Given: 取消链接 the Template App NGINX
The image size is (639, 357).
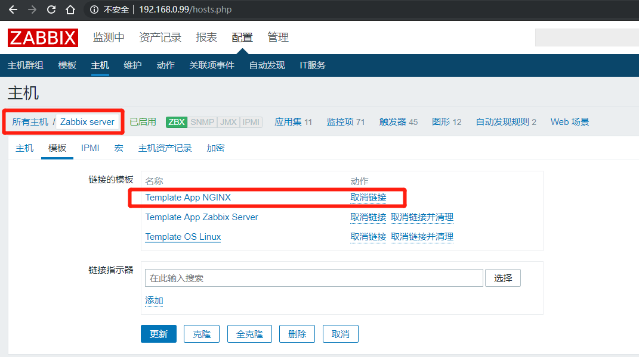Looking at the screenshot, I should pyautogui.click(x=368, y=198).
